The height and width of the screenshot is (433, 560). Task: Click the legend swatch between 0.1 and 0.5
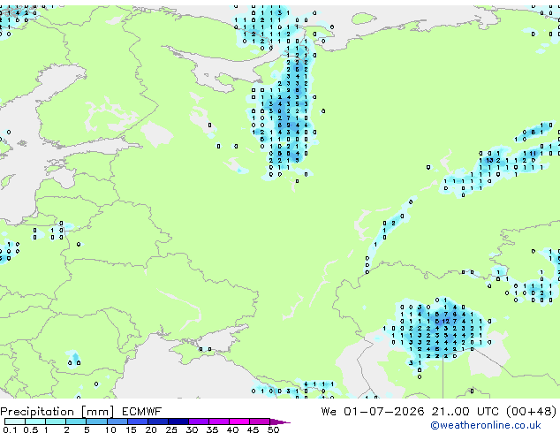(15, 422)
